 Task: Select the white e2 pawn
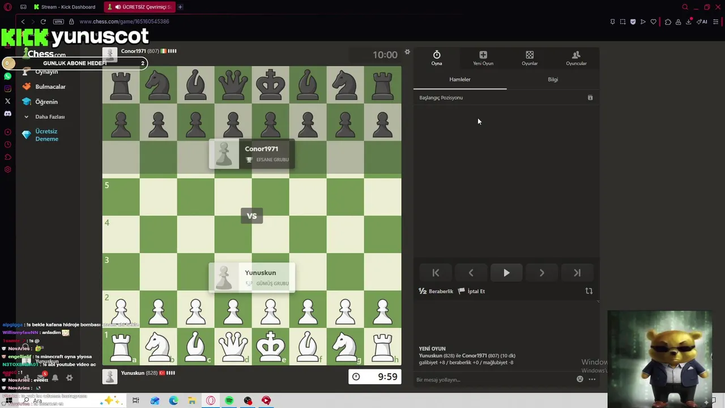(x=270, y=309)
